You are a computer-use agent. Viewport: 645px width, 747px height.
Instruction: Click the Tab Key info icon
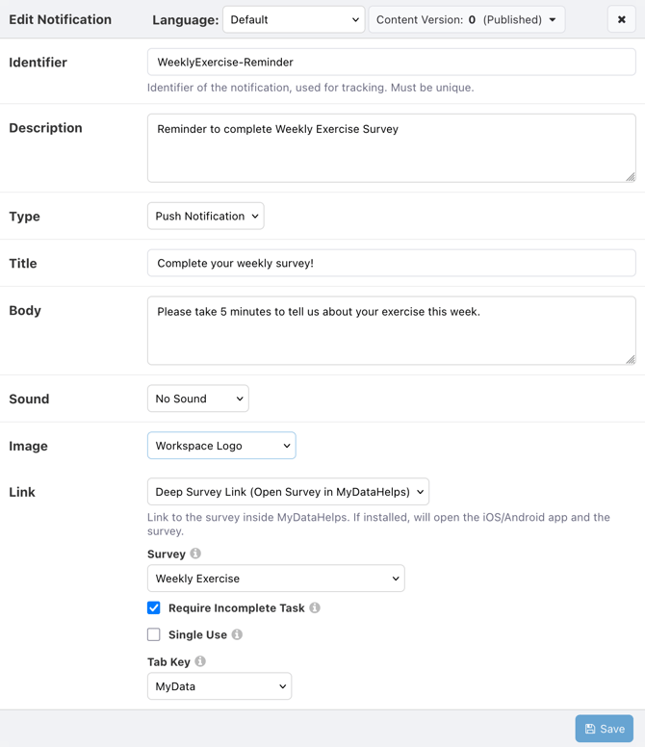(x=200, y=661)
